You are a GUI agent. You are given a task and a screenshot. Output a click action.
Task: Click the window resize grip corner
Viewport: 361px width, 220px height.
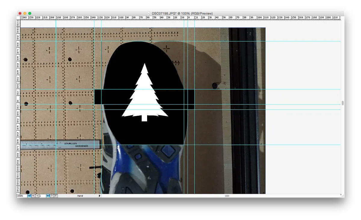[342, 196]
